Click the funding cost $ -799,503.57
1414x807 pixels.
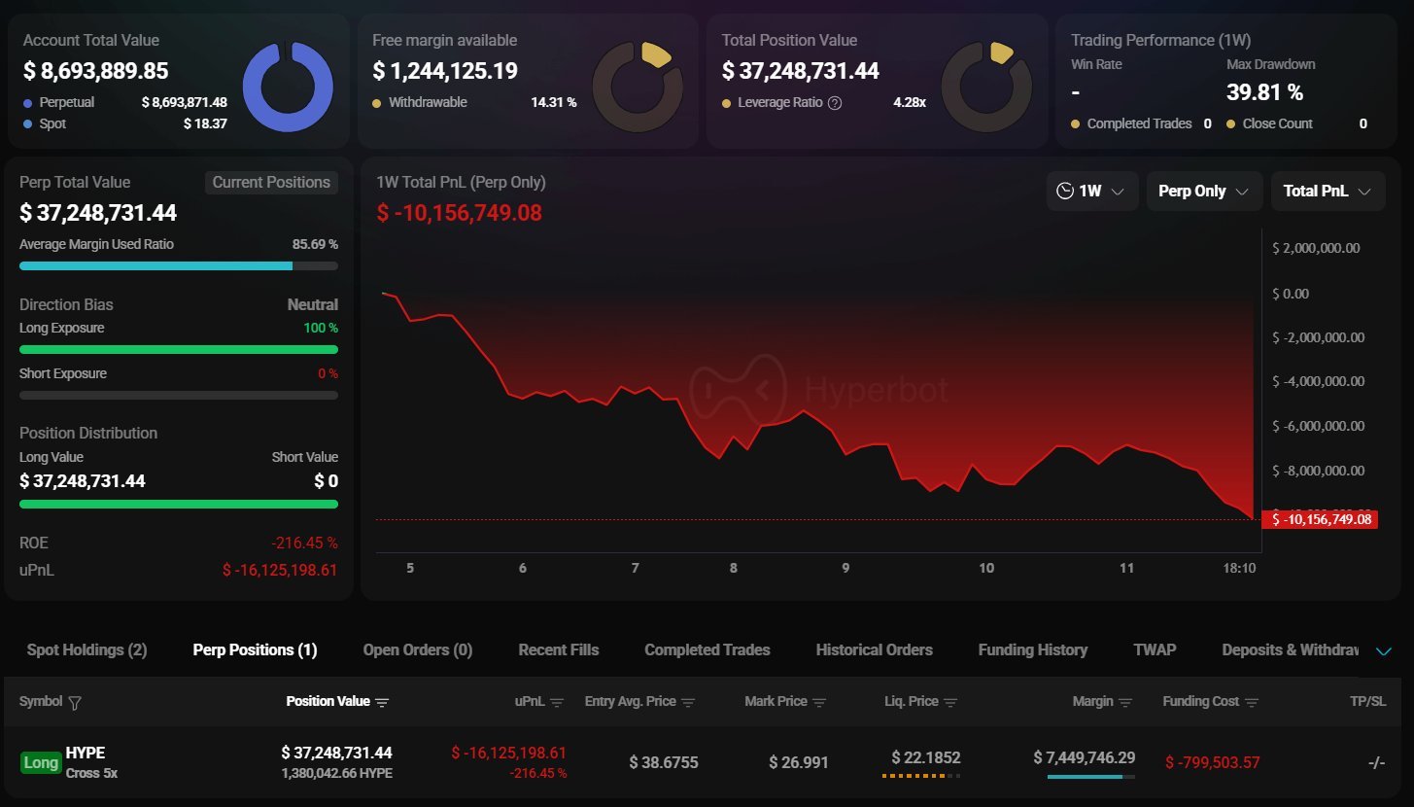point(1213,762)
